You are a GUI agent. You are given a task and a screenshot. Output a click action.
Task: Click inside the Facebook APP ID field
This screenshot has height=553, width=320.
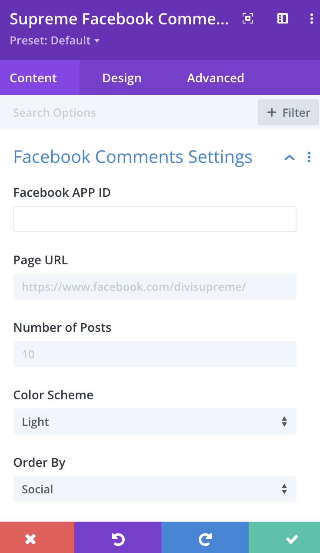pyautogui.click(x=154, y=219)
